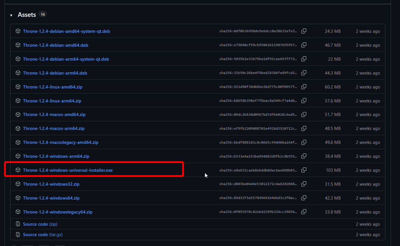Click package icon beside linux-amd64.zip
Image resolution: width=400 pixels, height=246 pixels.
coord(18,87)
